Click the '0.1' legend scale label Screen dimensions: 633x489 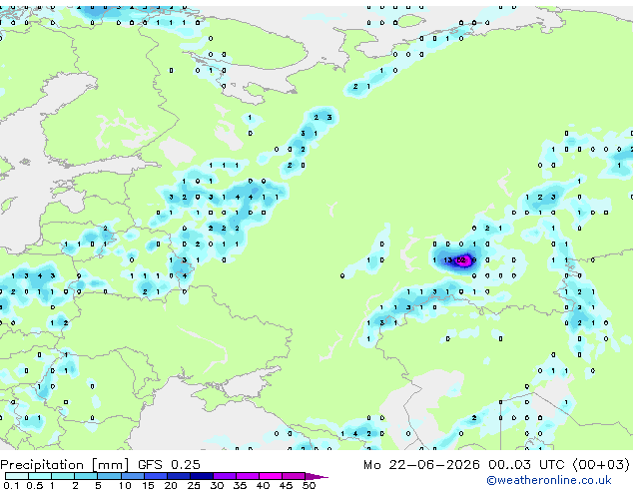12,485
